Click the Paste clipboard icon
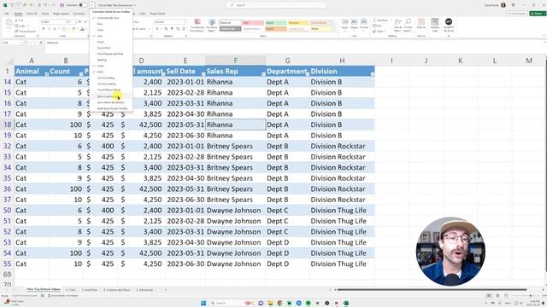The image size is (547, 307). coord(9,23)
